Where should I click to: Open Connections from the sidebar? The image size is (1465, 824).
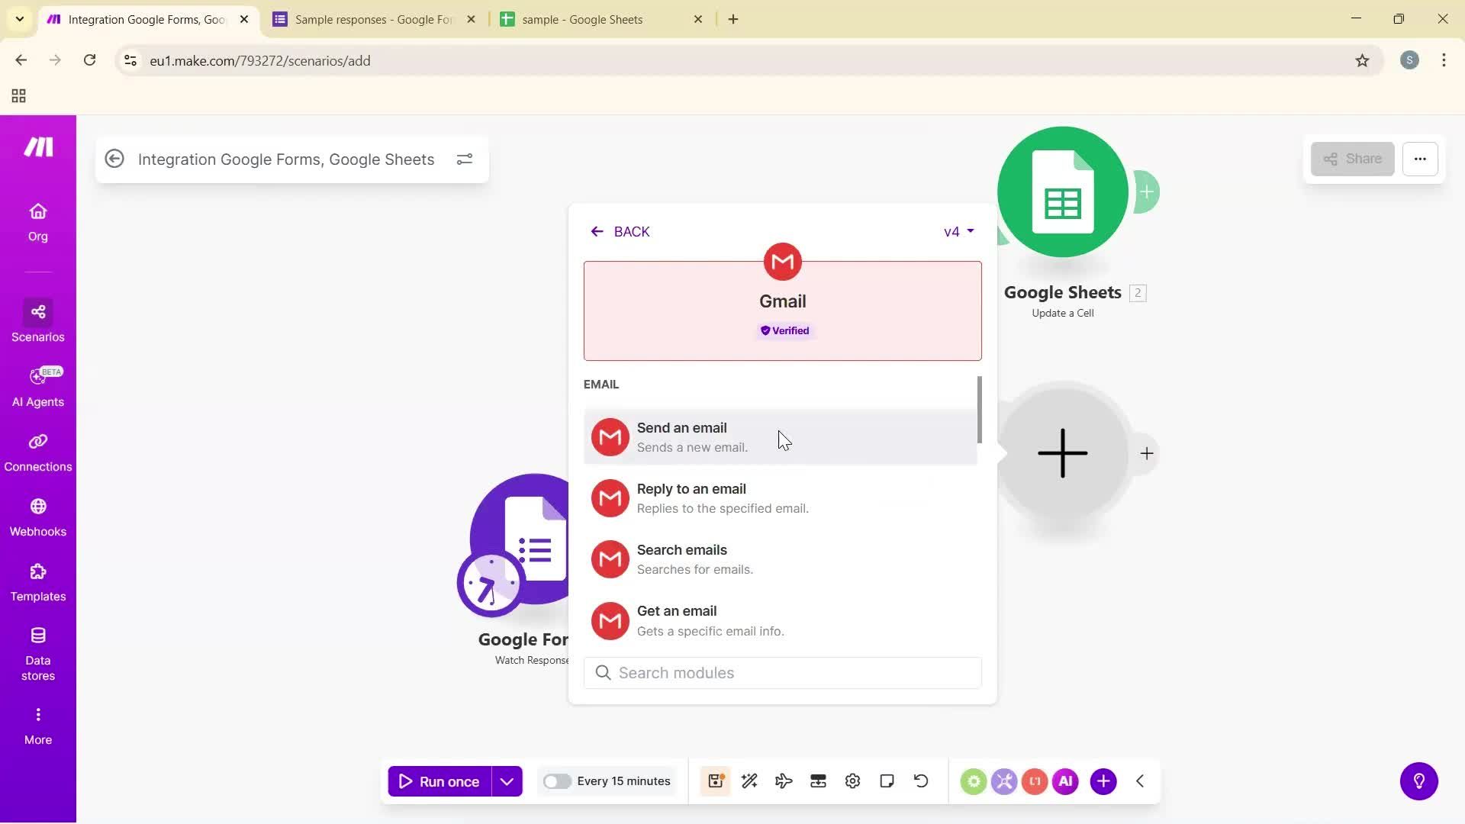[37, 452]
